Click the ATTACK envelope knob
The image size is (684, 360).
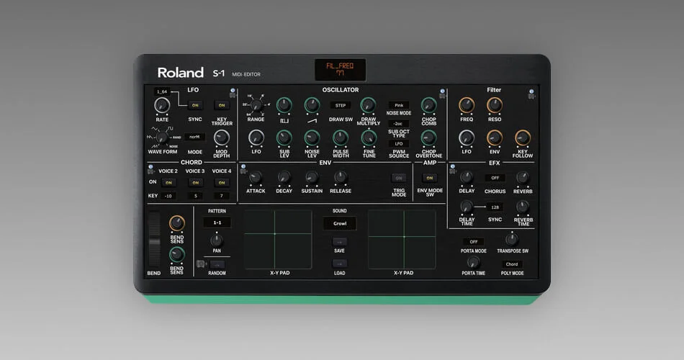pyautogui.click(x=256, y=177)
